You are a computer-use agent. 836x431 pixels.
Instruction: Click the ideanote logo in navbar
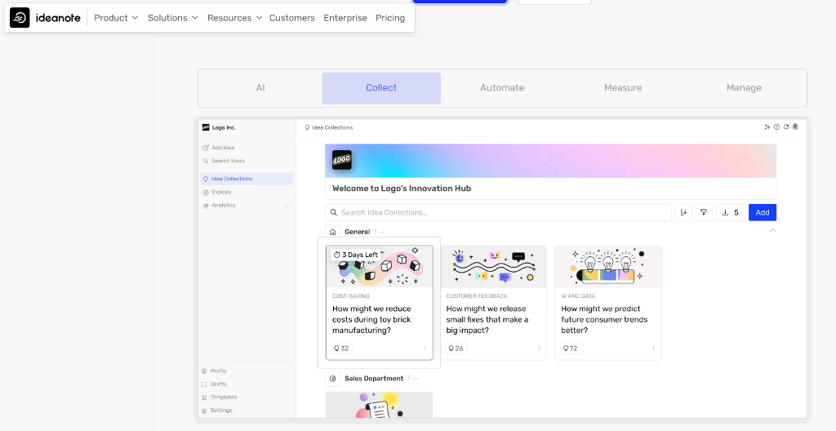[x=46, y=18]
